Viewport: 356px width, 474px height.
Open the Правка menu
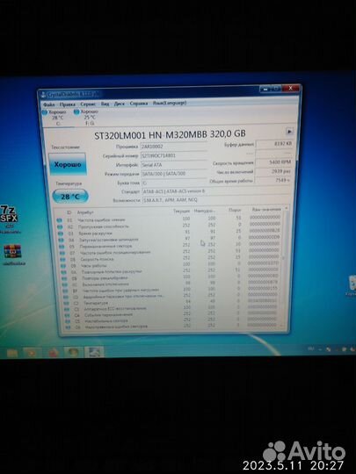[x=67, y=104]
